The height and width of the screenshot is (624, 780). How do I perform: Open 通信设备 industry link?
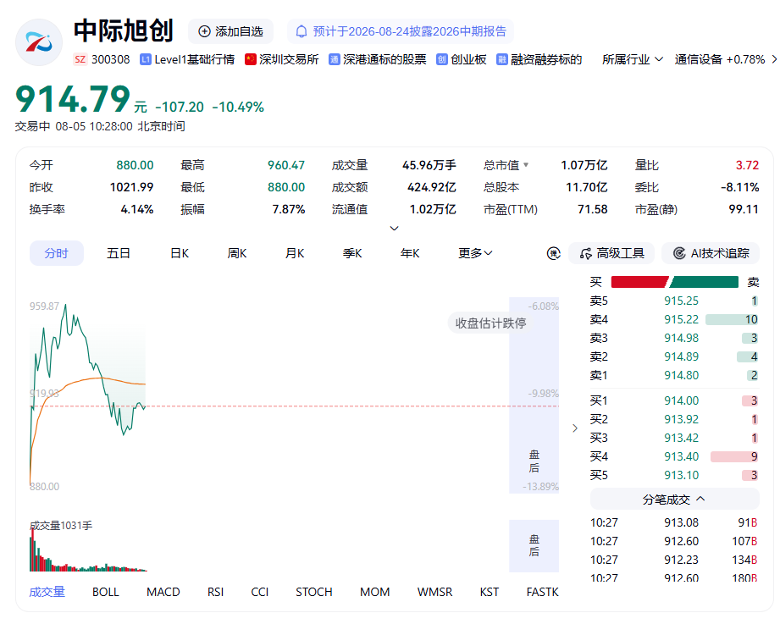point(719,59)
